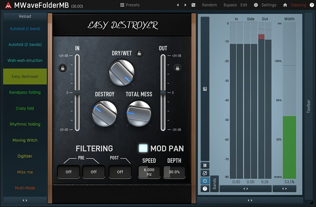Go to the next preset arrow

(x=185, y=5)
